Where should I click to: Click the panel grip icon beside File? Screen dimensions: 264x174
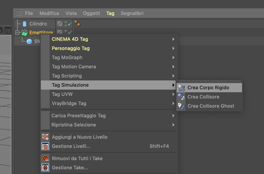pyautogui.click(x=18, y=13)
